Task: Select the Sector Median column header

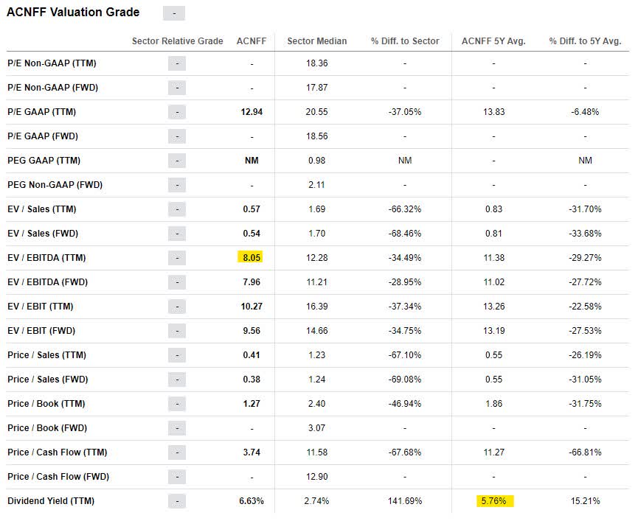Action: pyautogui.click(x=317, y=41)
